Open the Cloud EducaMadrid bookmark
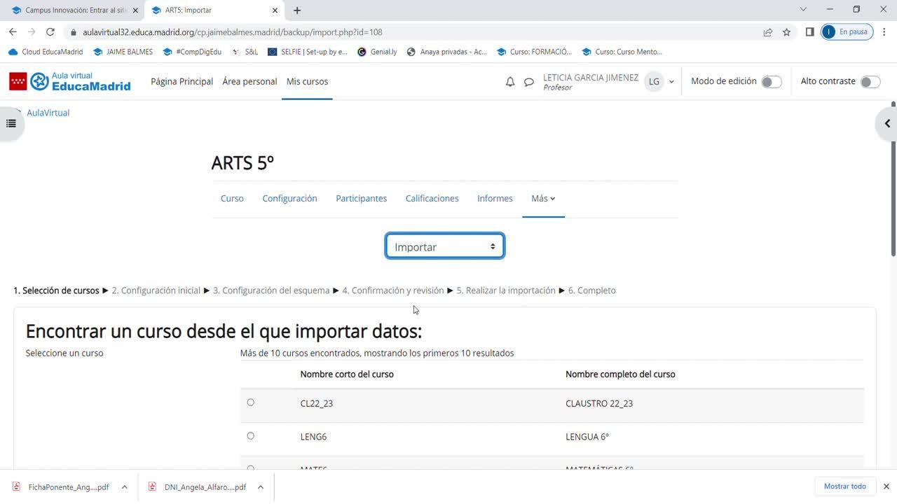 [x=46, y=52]
